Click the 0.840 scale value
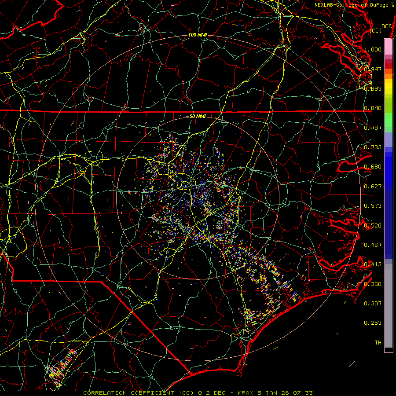396x396 pixels. [373, 108]
